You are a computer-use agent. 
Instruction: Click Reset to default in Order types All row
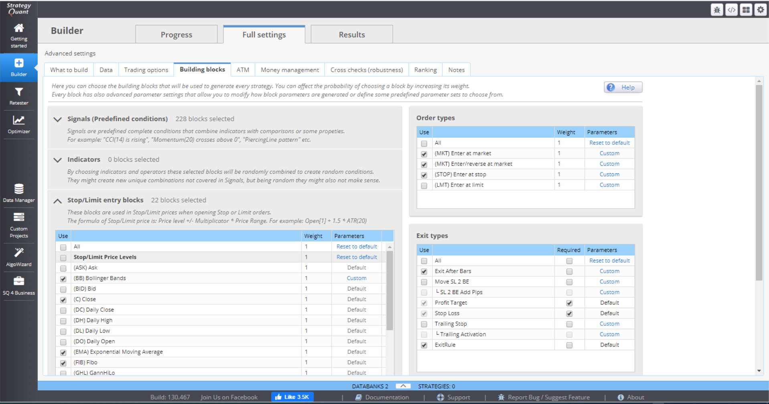[x=609, y=143]
